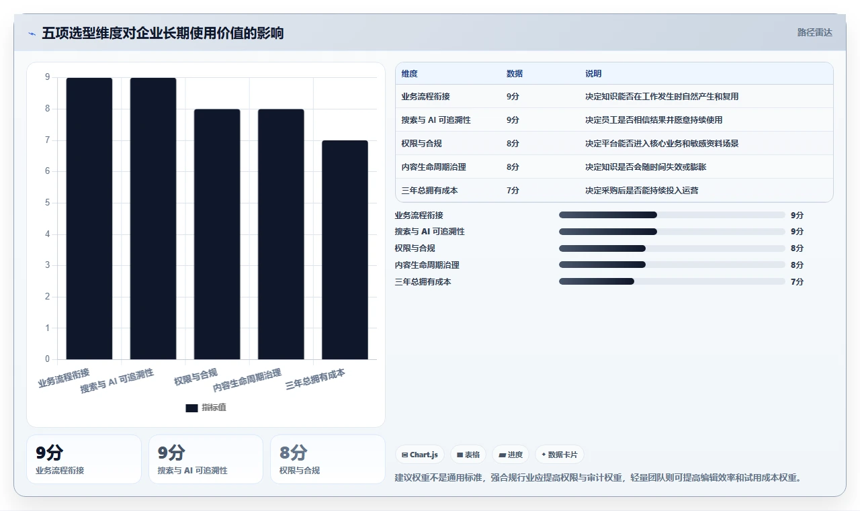This screenshot has height=511, width=860.
Task: Click the Chart.js tag chip
Action: (x=419, y=455)
